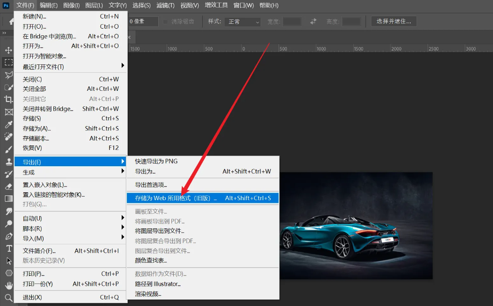Select the History Brush tool

8,174
